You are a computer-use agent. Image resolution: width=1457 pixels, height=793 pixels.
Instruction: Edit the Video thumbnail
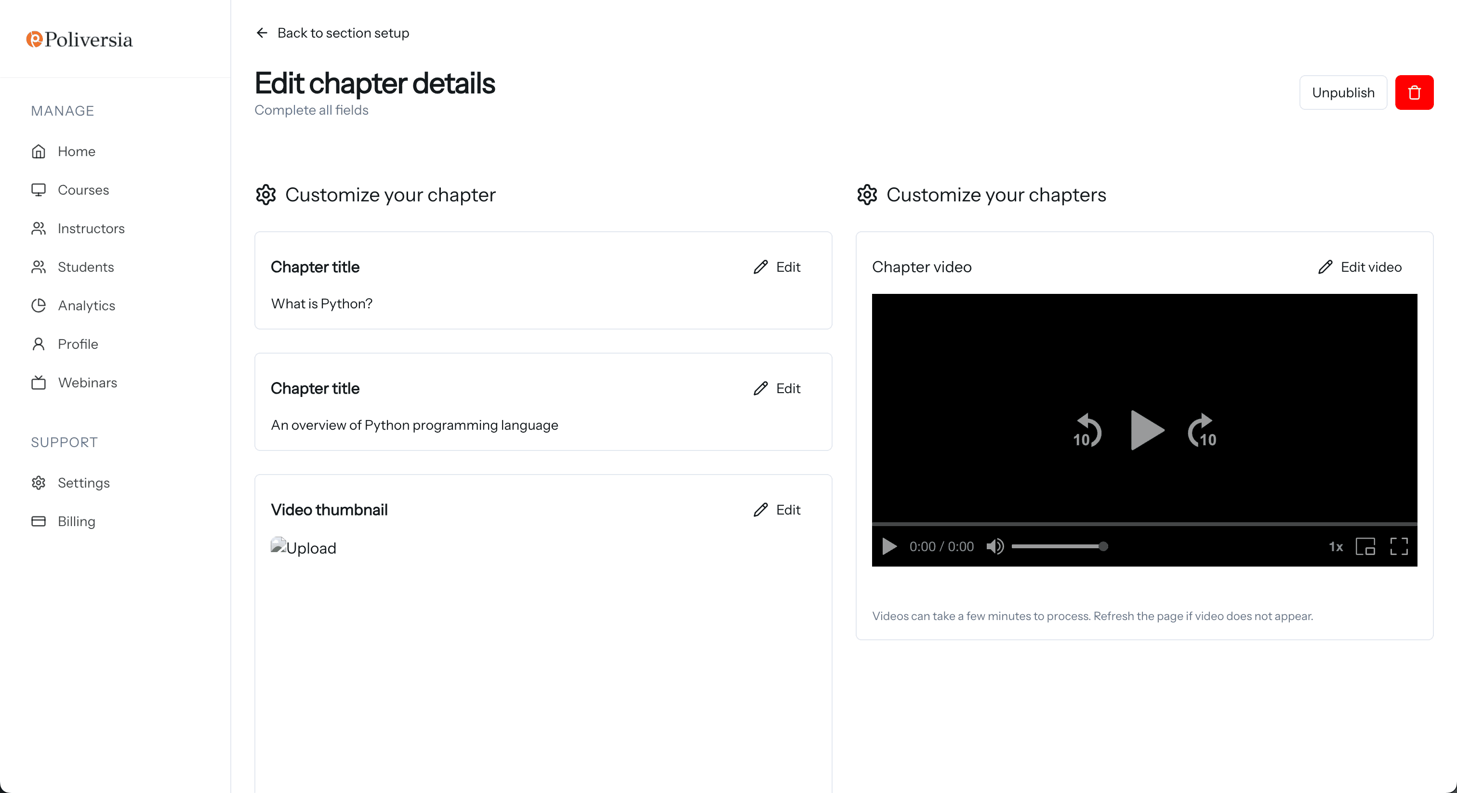click(x=777, y=510)
